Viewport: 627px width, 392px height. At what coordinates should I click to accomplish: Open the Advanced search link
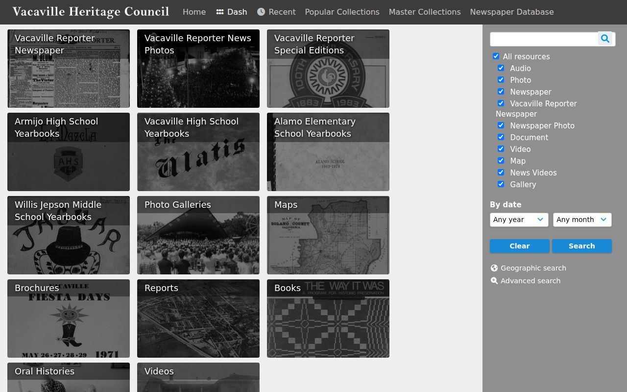pyautogui.click(x=526, y=281)
